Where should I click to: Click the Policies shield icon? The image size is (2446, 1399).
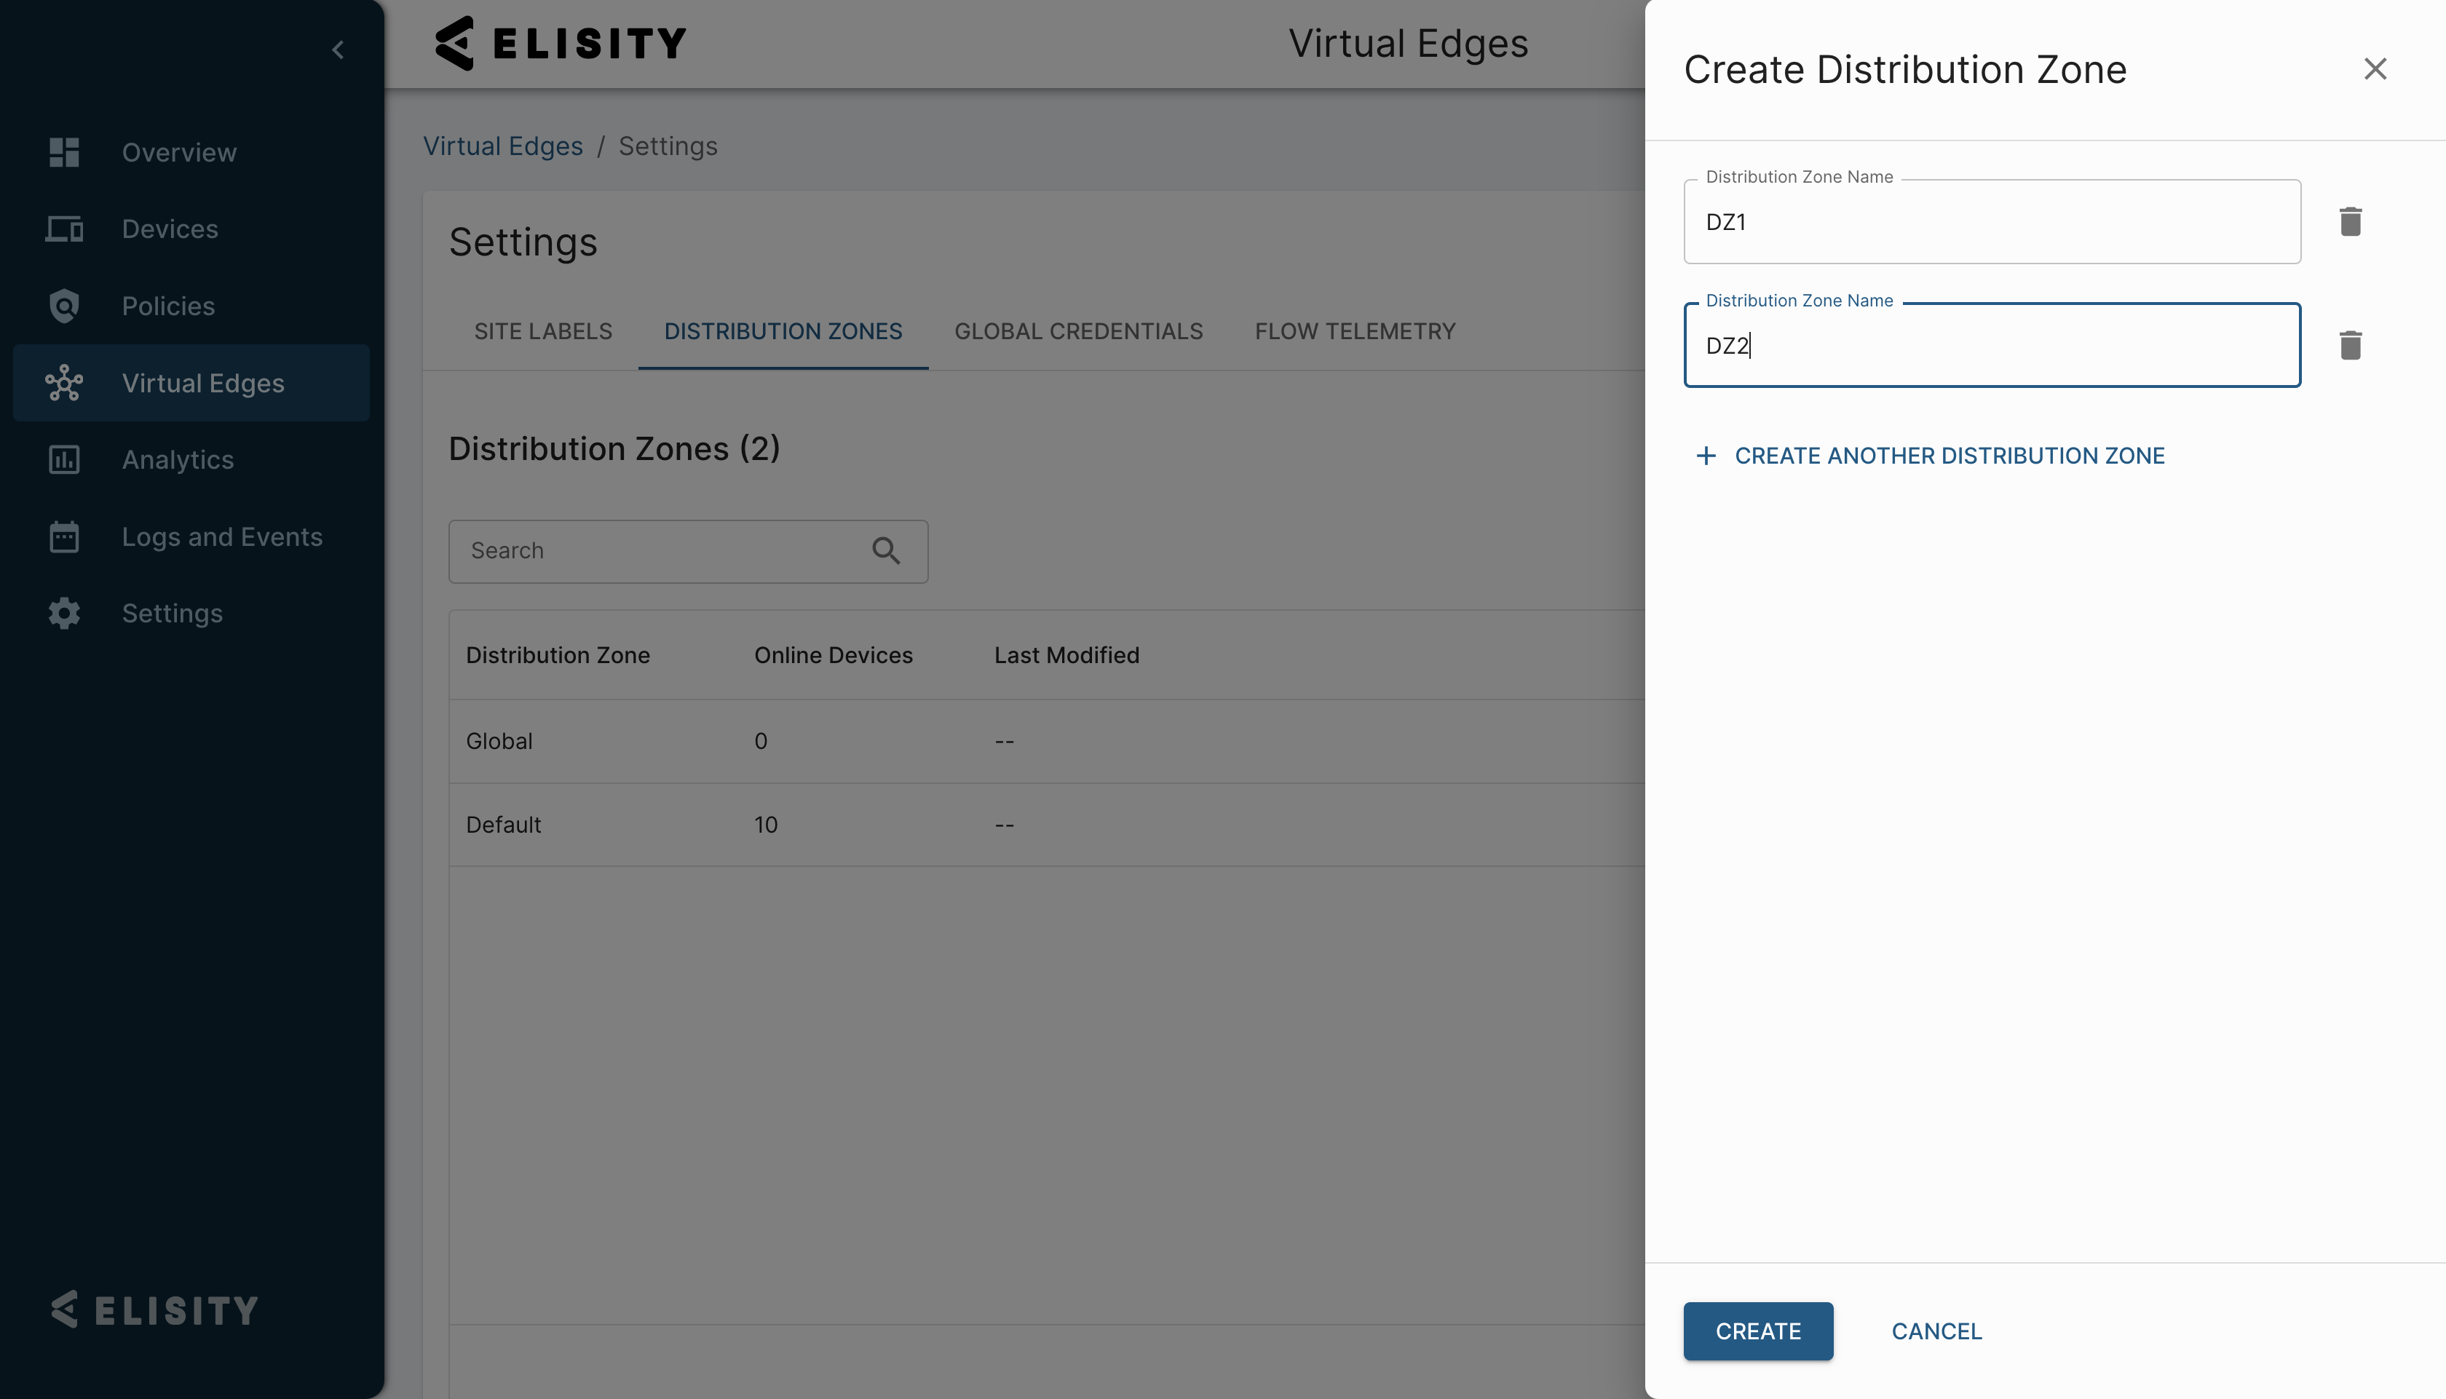pyautogui.click(x=64, y=306)
